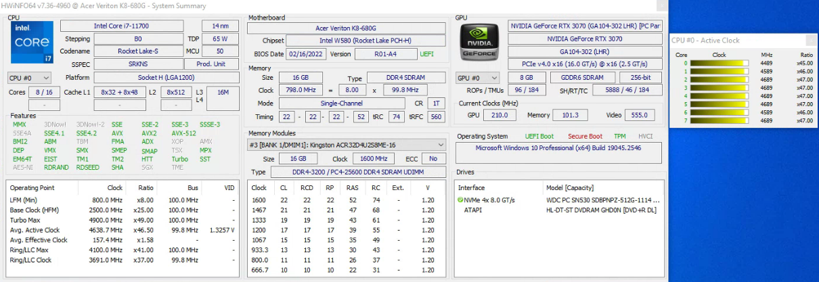
Task: Click the green NVMe drive status icon
Action: point(460,200)
